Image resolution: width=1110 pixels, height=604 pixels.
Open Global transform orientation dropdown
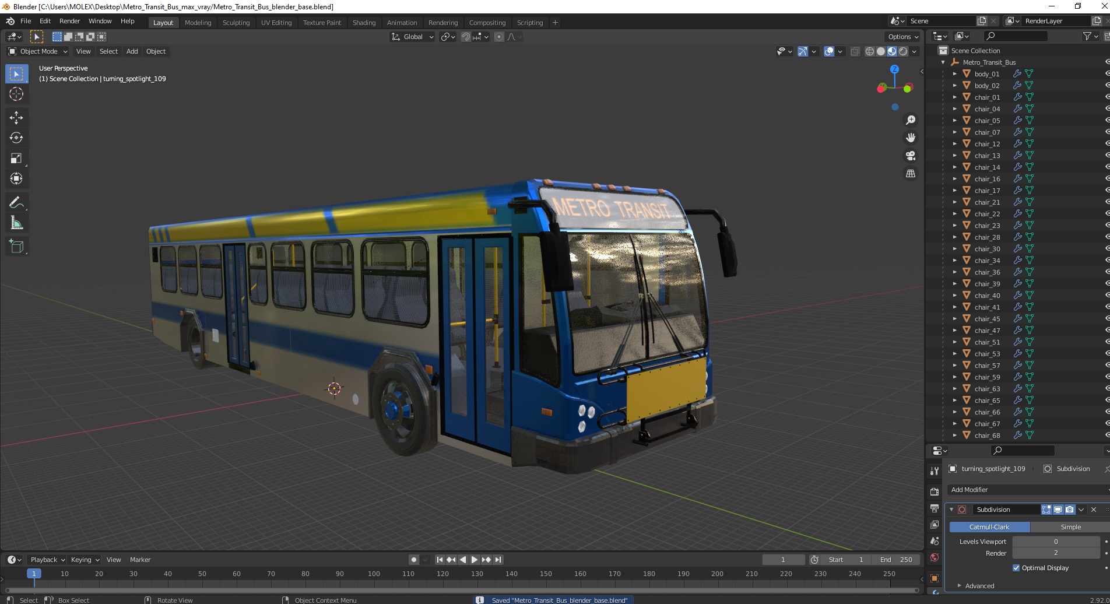412,37
